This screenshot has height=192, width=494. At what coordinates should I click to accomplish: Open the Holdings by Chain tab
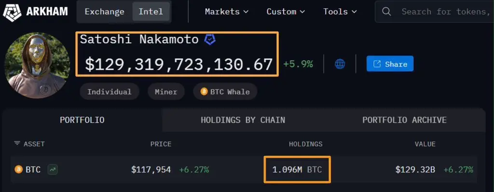coord(243,120)
